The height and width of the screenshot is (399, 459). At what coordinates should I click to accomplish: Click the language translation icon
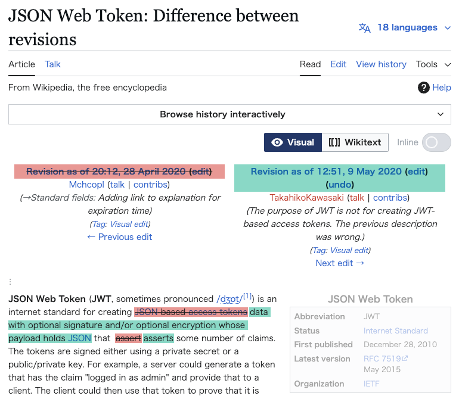pyautogui.click(x=364, y=28)
